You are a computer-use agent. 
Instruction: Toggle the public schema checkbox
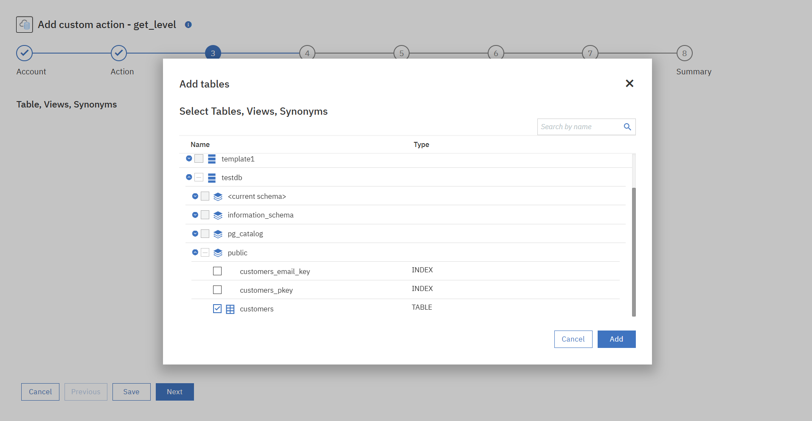pos(205,252)
